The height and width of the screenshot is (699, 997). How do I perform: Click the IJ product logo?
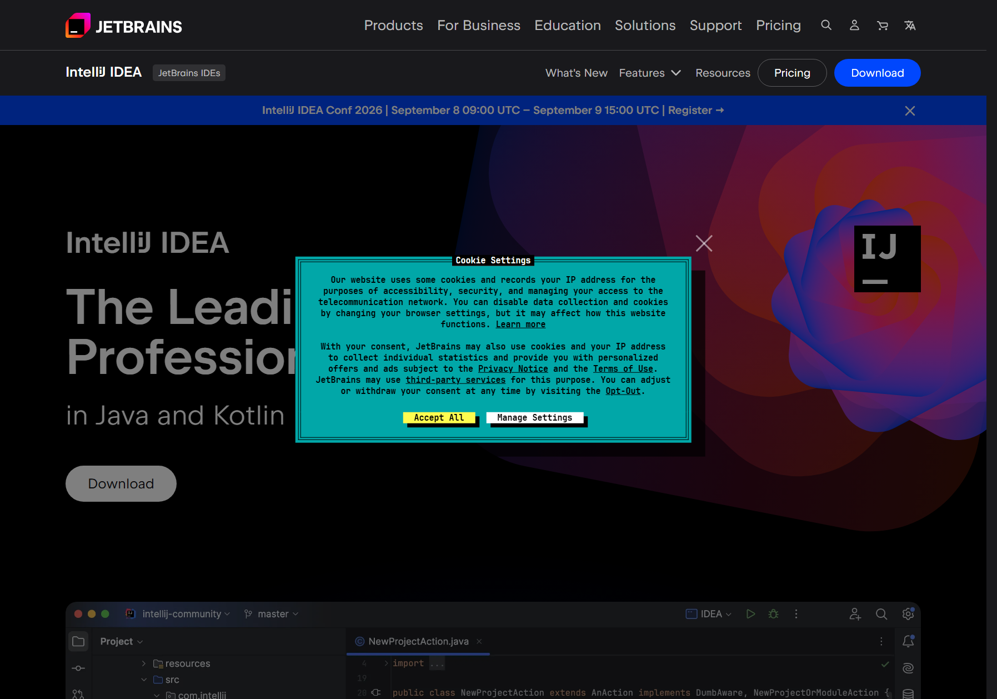[x=887, y=258]
